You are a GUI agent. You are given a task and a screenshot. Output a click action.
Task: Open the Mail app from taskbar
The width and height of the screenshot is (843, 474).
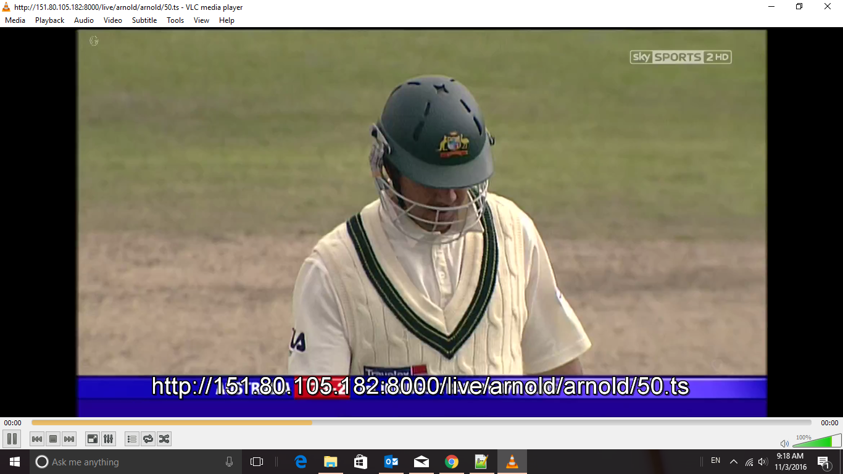click(x=421, y=462)
